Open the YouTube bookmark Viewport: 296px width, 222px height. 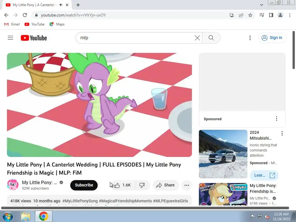(35, 24)
